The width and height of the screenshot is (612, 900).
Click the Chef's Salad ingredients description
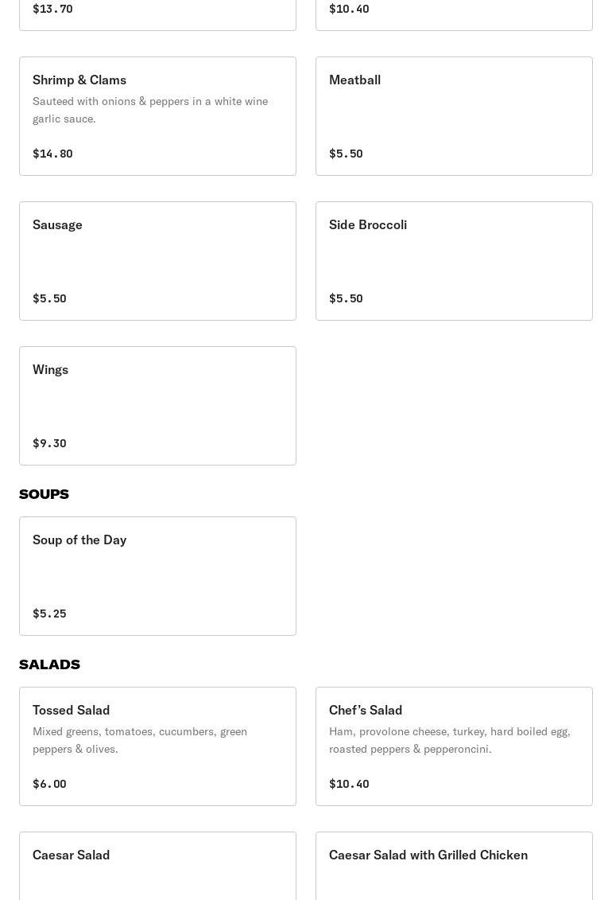tap(449, 740)
